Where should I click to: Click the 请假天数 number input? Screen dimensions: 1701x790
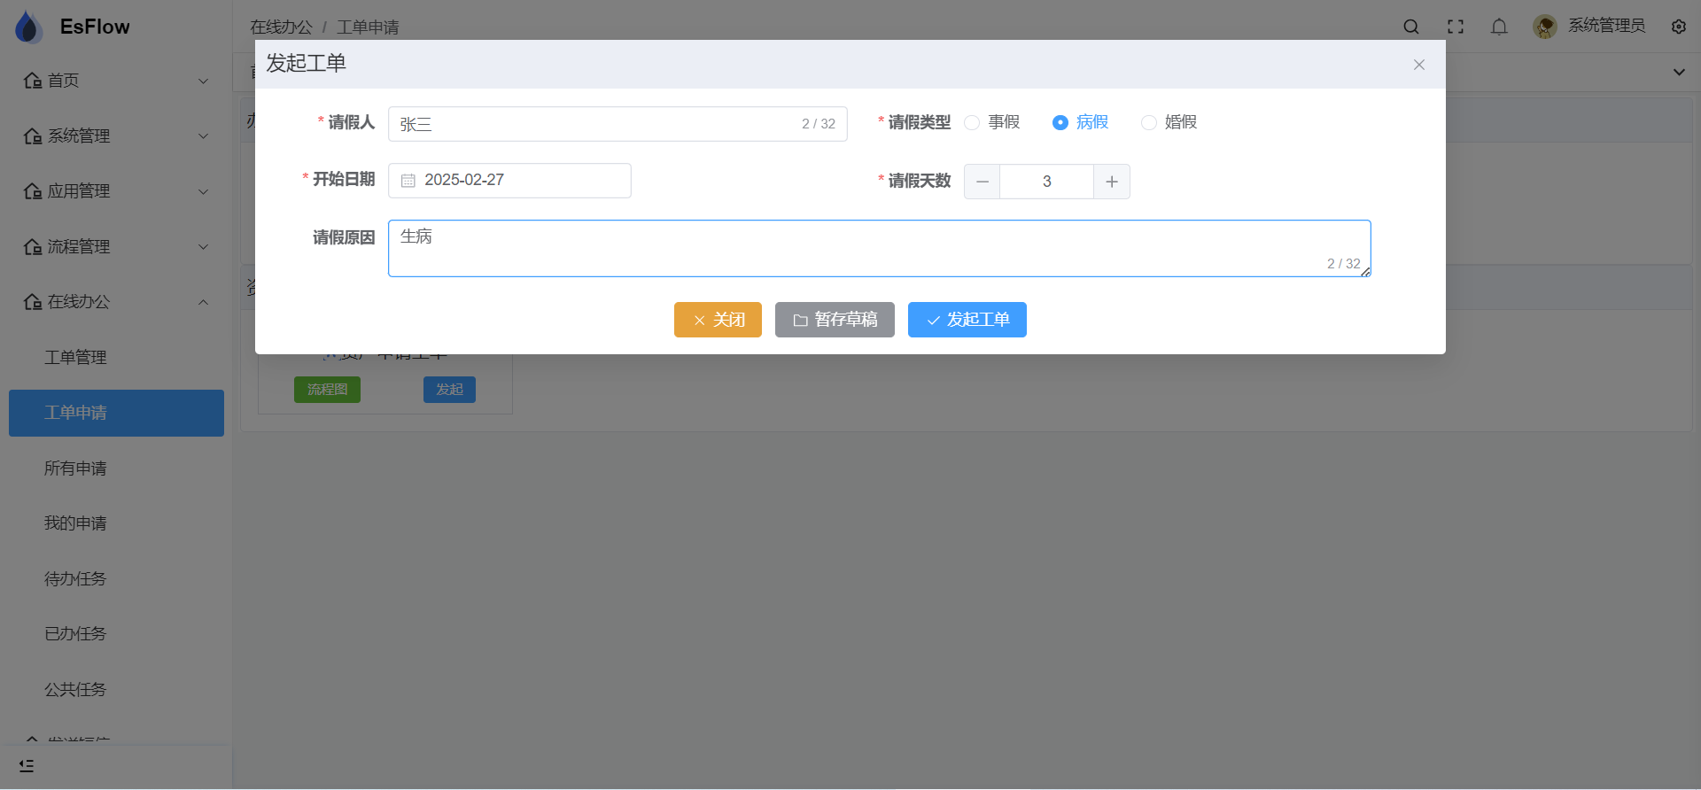[1047, 182]
